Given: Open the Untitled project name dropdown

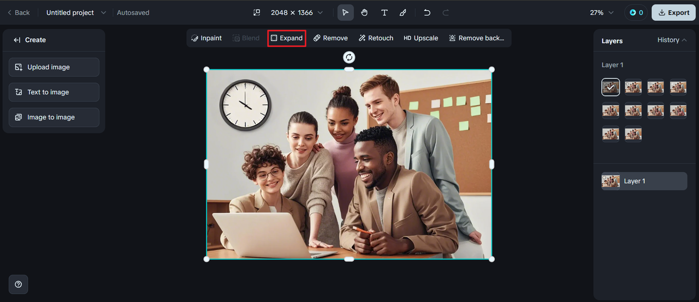Looking at the screenshot, I should [x=76, y=13].
